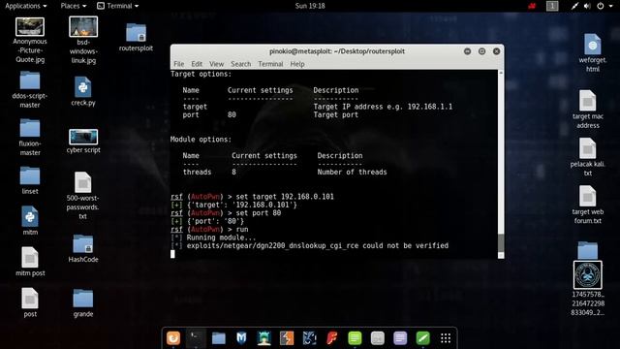
Task: Launch Burp Suite from the dock
Action: point(287,338)
